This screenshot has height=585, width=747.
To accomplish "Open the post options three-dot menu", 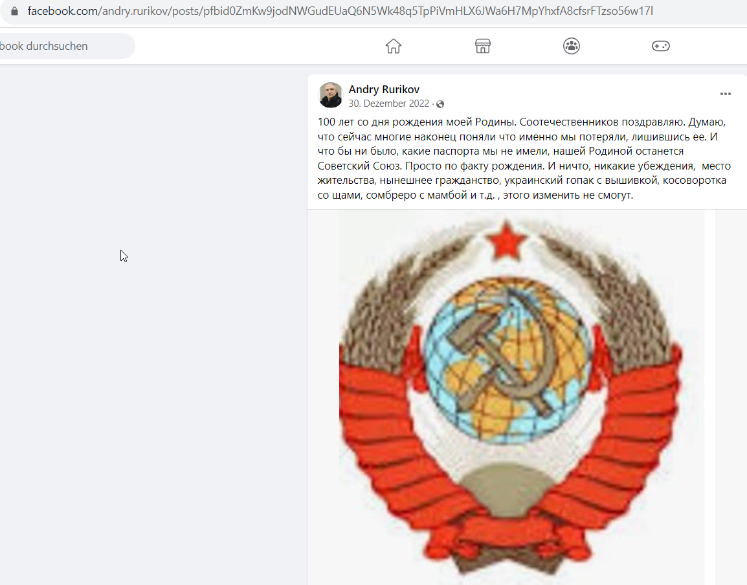I will (x=726, y=94).
